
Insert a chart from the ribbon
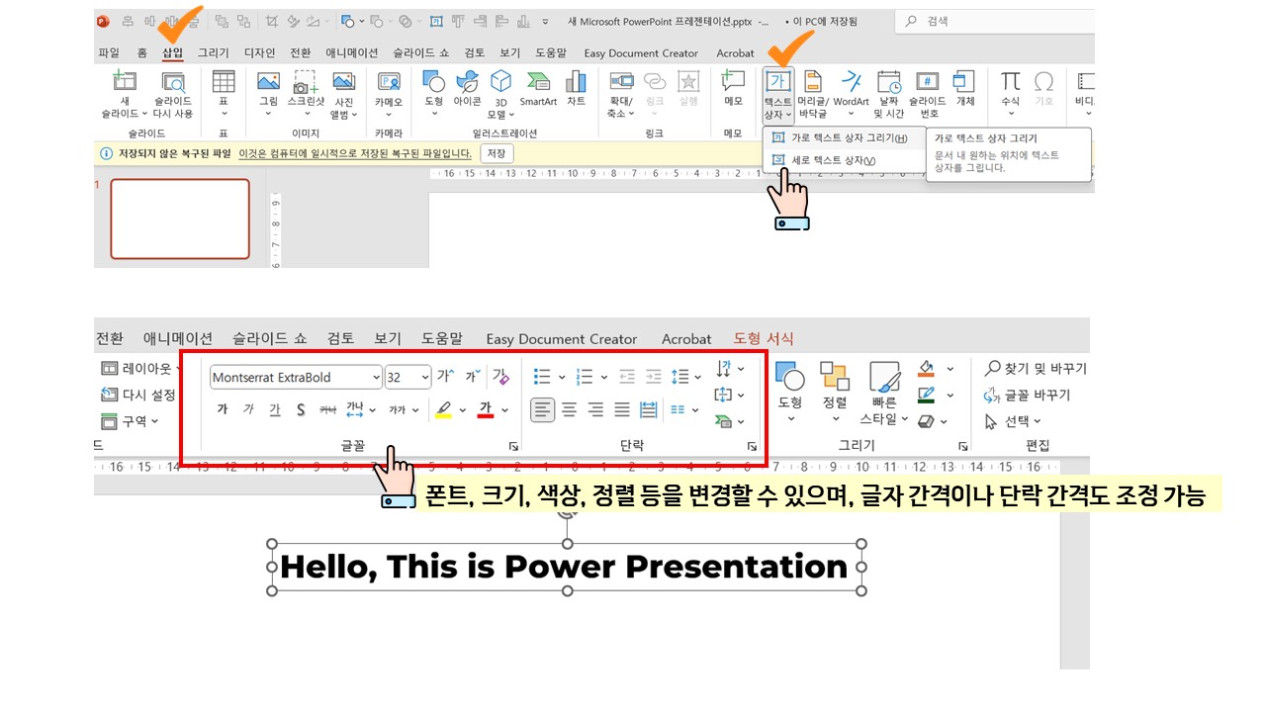coord(577,90)
